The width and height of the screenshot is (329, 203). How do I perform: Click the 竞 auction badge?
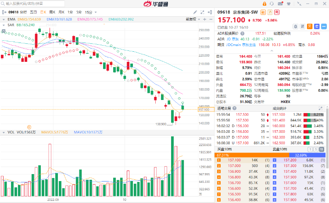pyautogui.click(x=277, y=12)
